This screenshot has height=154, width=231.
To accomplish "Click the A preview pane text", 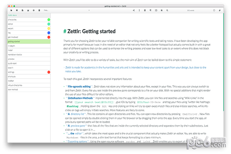I will [x=76, y=126].
